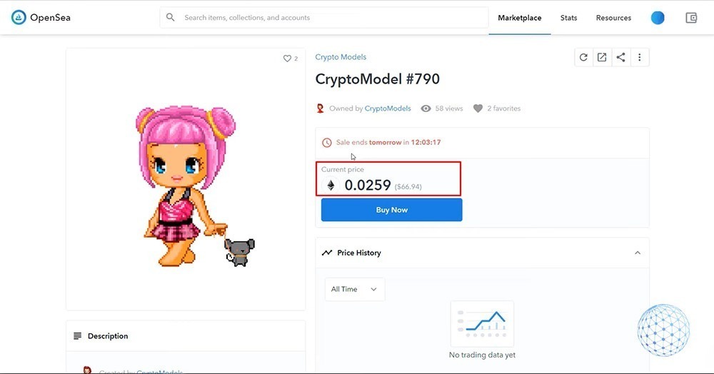Collapse the Price History section
The image size is (714, 374).
tap(637, 253)
